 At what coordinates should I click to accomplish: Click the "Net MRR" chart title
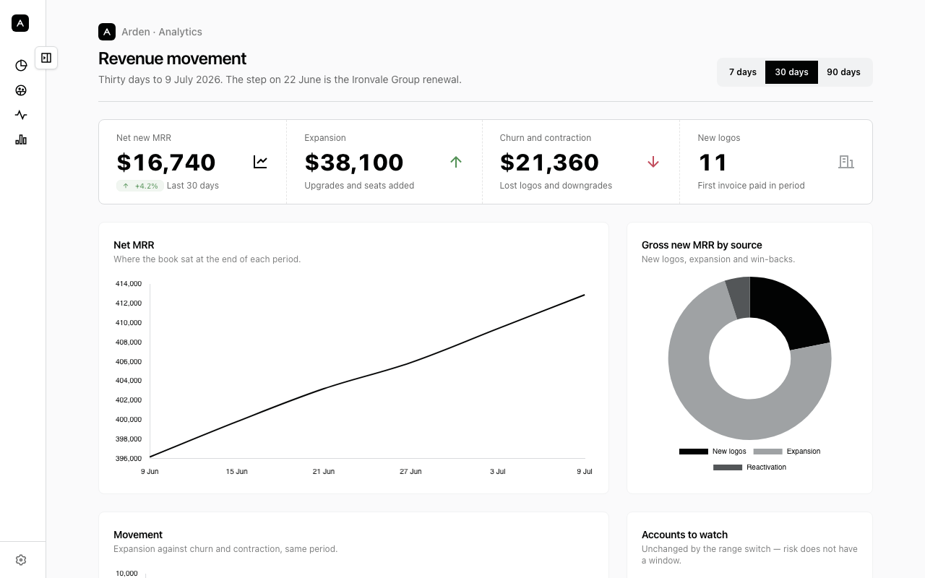click(x=134, y=245)
